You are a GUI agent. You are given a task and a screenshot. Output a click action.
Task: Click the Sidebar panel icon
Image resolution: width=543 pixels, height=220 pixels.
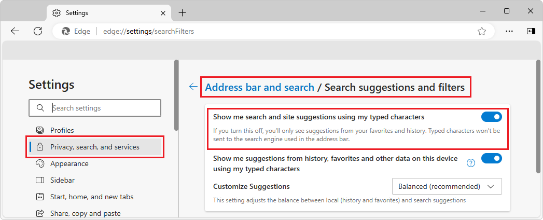[40, 180]
